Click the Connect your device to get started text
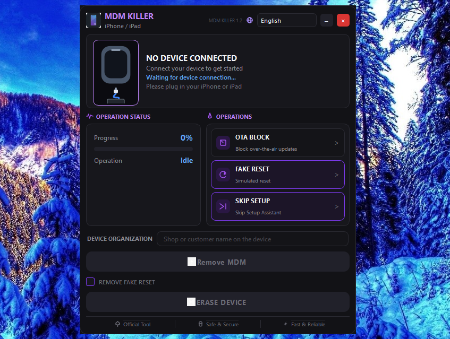Screen dimensions: 450x339 click(194, 68)
